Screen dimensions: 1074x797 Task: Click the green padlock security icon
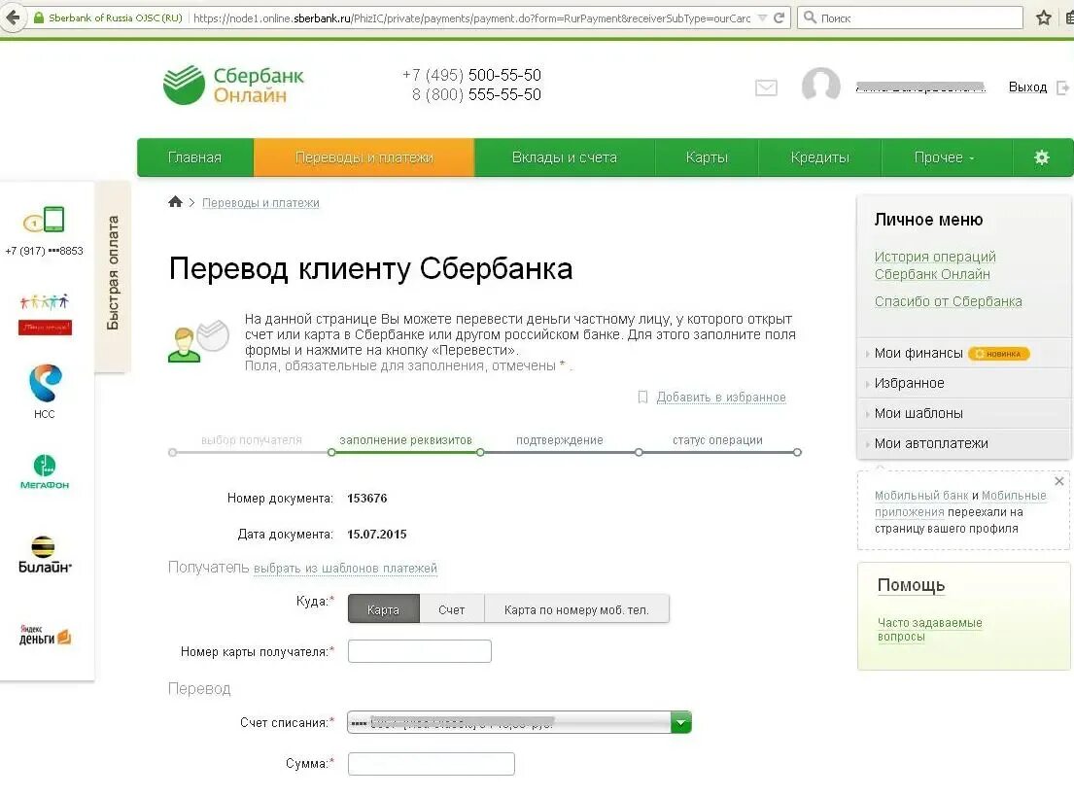[39, 17]
